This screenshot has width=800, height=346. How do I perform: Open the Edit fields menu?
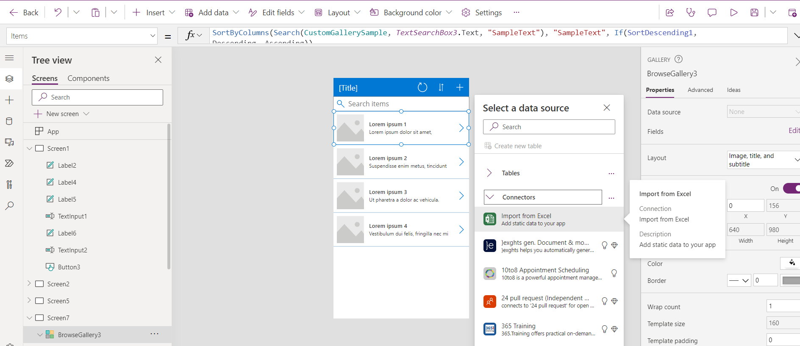pos(277,13)
